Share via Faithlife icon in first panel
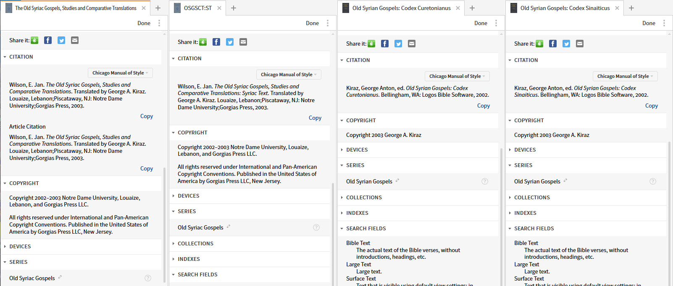The image size is (673, 286). pyautogui.click(x=34, y=40)
